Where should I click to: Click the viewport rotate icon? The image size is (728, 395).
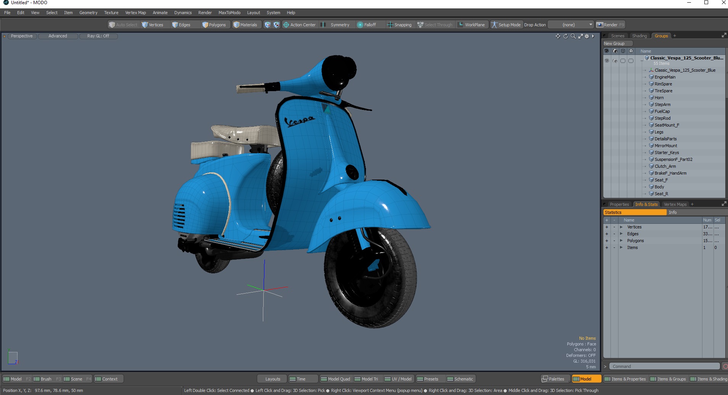[565, 36]
